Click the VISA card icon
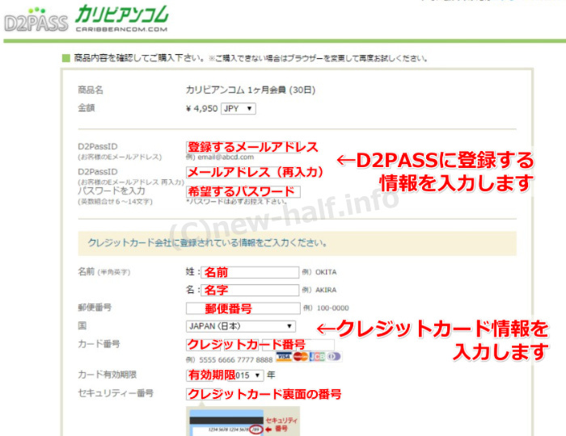The width and height of the screenshot is (566, 436). click(x=284, y=356)
